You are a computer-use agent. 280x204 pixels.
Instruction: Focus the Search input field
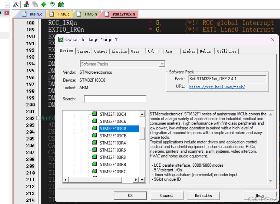[x=115, y=99]
